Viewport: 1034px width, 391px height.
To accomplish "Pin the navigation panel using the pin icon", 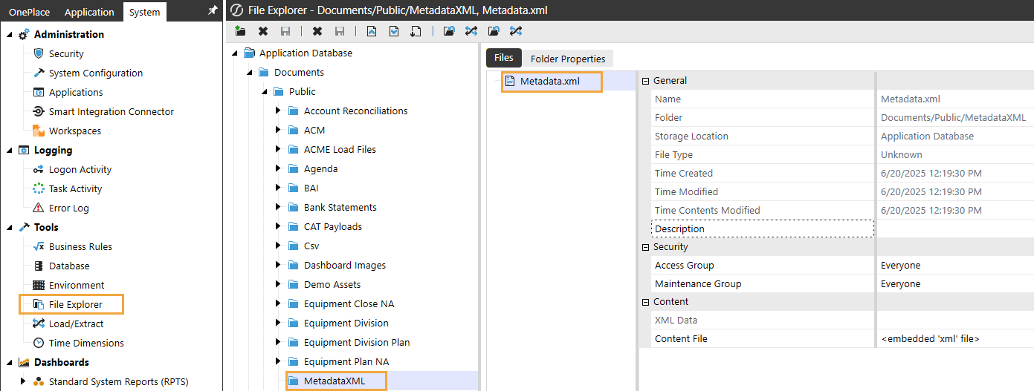I will point(213,10).
